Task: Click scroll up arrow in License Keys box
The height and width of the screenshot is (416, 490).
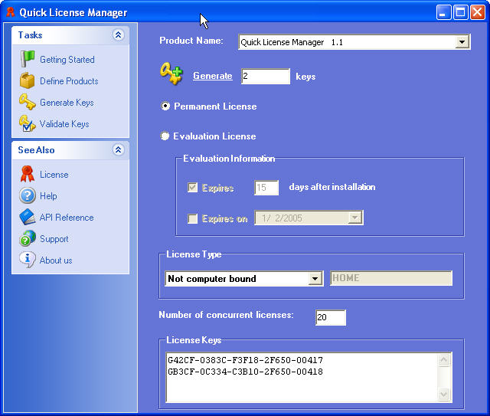Action: [x=444, y=360]
